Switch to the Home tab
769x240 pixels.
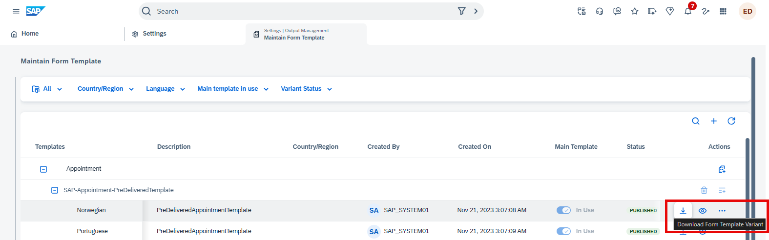tap(25, 34)
